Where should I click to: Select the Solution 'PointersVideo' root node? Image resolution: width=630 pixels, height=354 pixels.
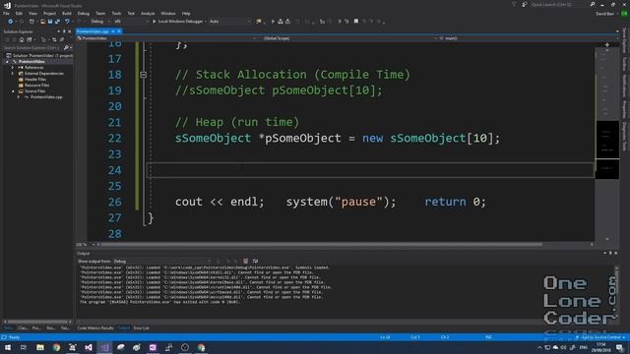click(39, 55)
